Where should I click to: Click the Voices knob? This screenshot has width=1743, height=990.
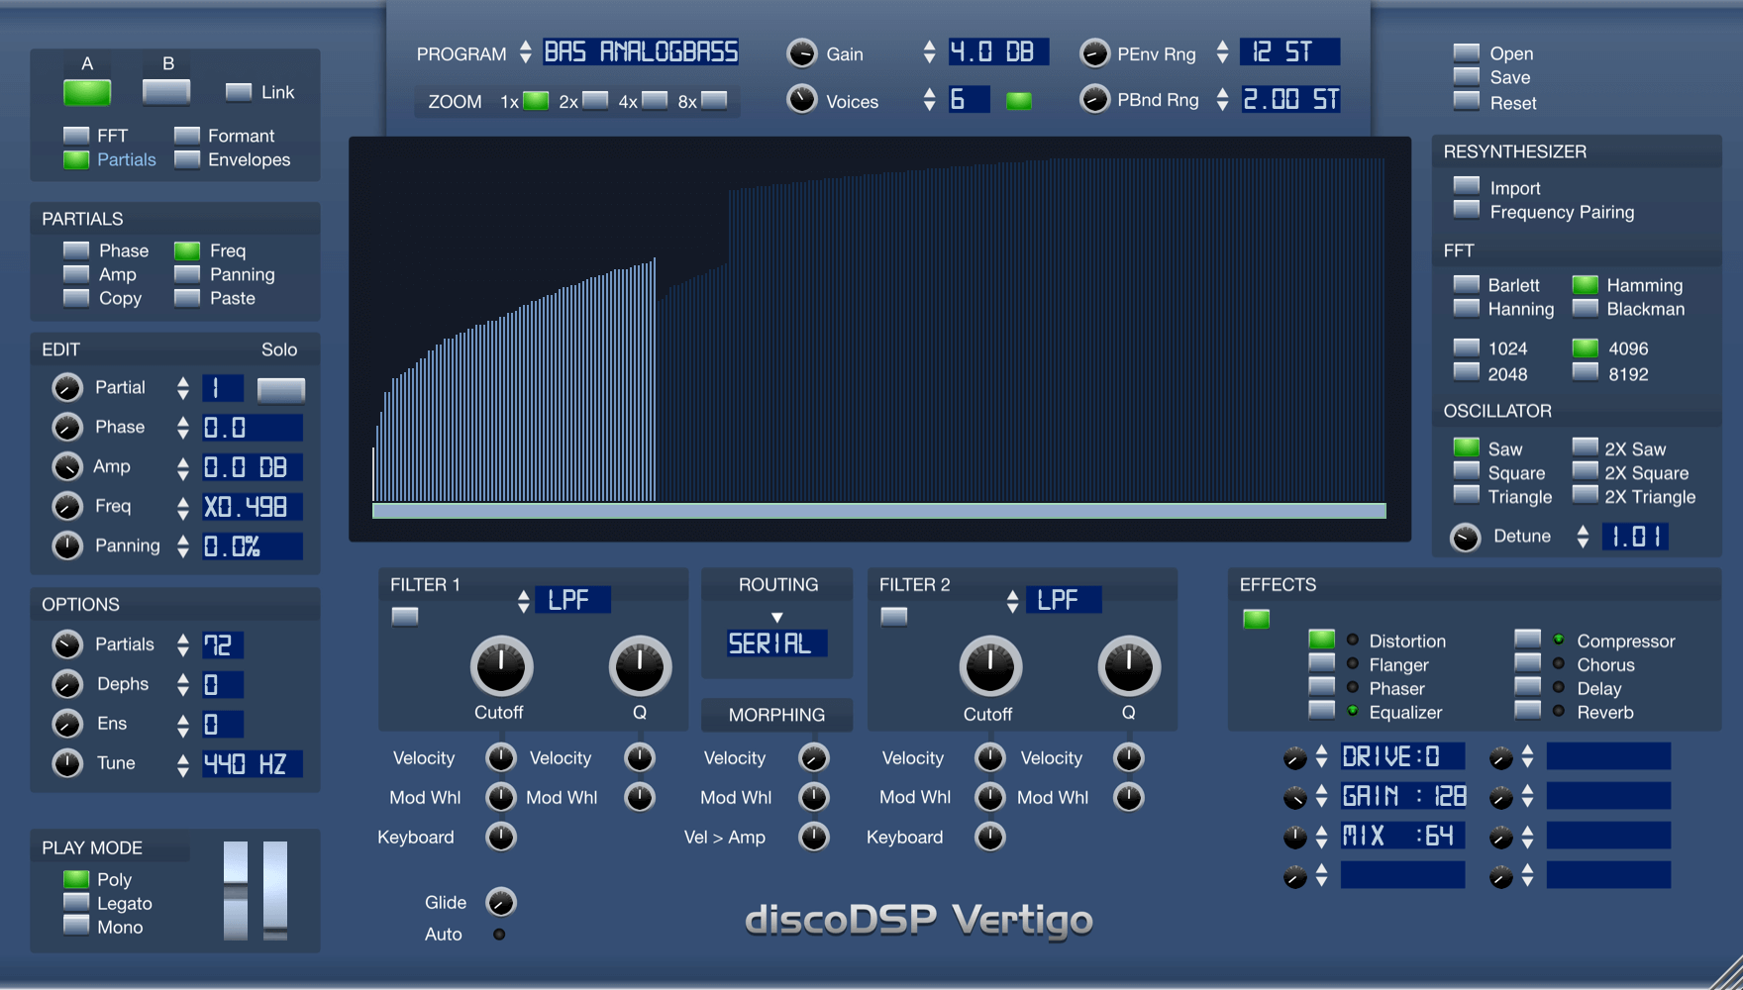click(x=801, y=99)
